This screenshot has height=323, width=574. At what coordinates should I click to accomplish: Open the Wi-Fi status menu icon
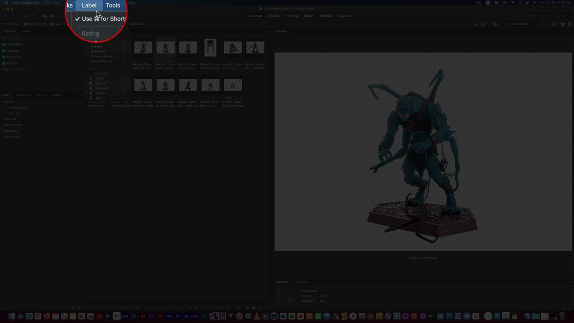513,3
